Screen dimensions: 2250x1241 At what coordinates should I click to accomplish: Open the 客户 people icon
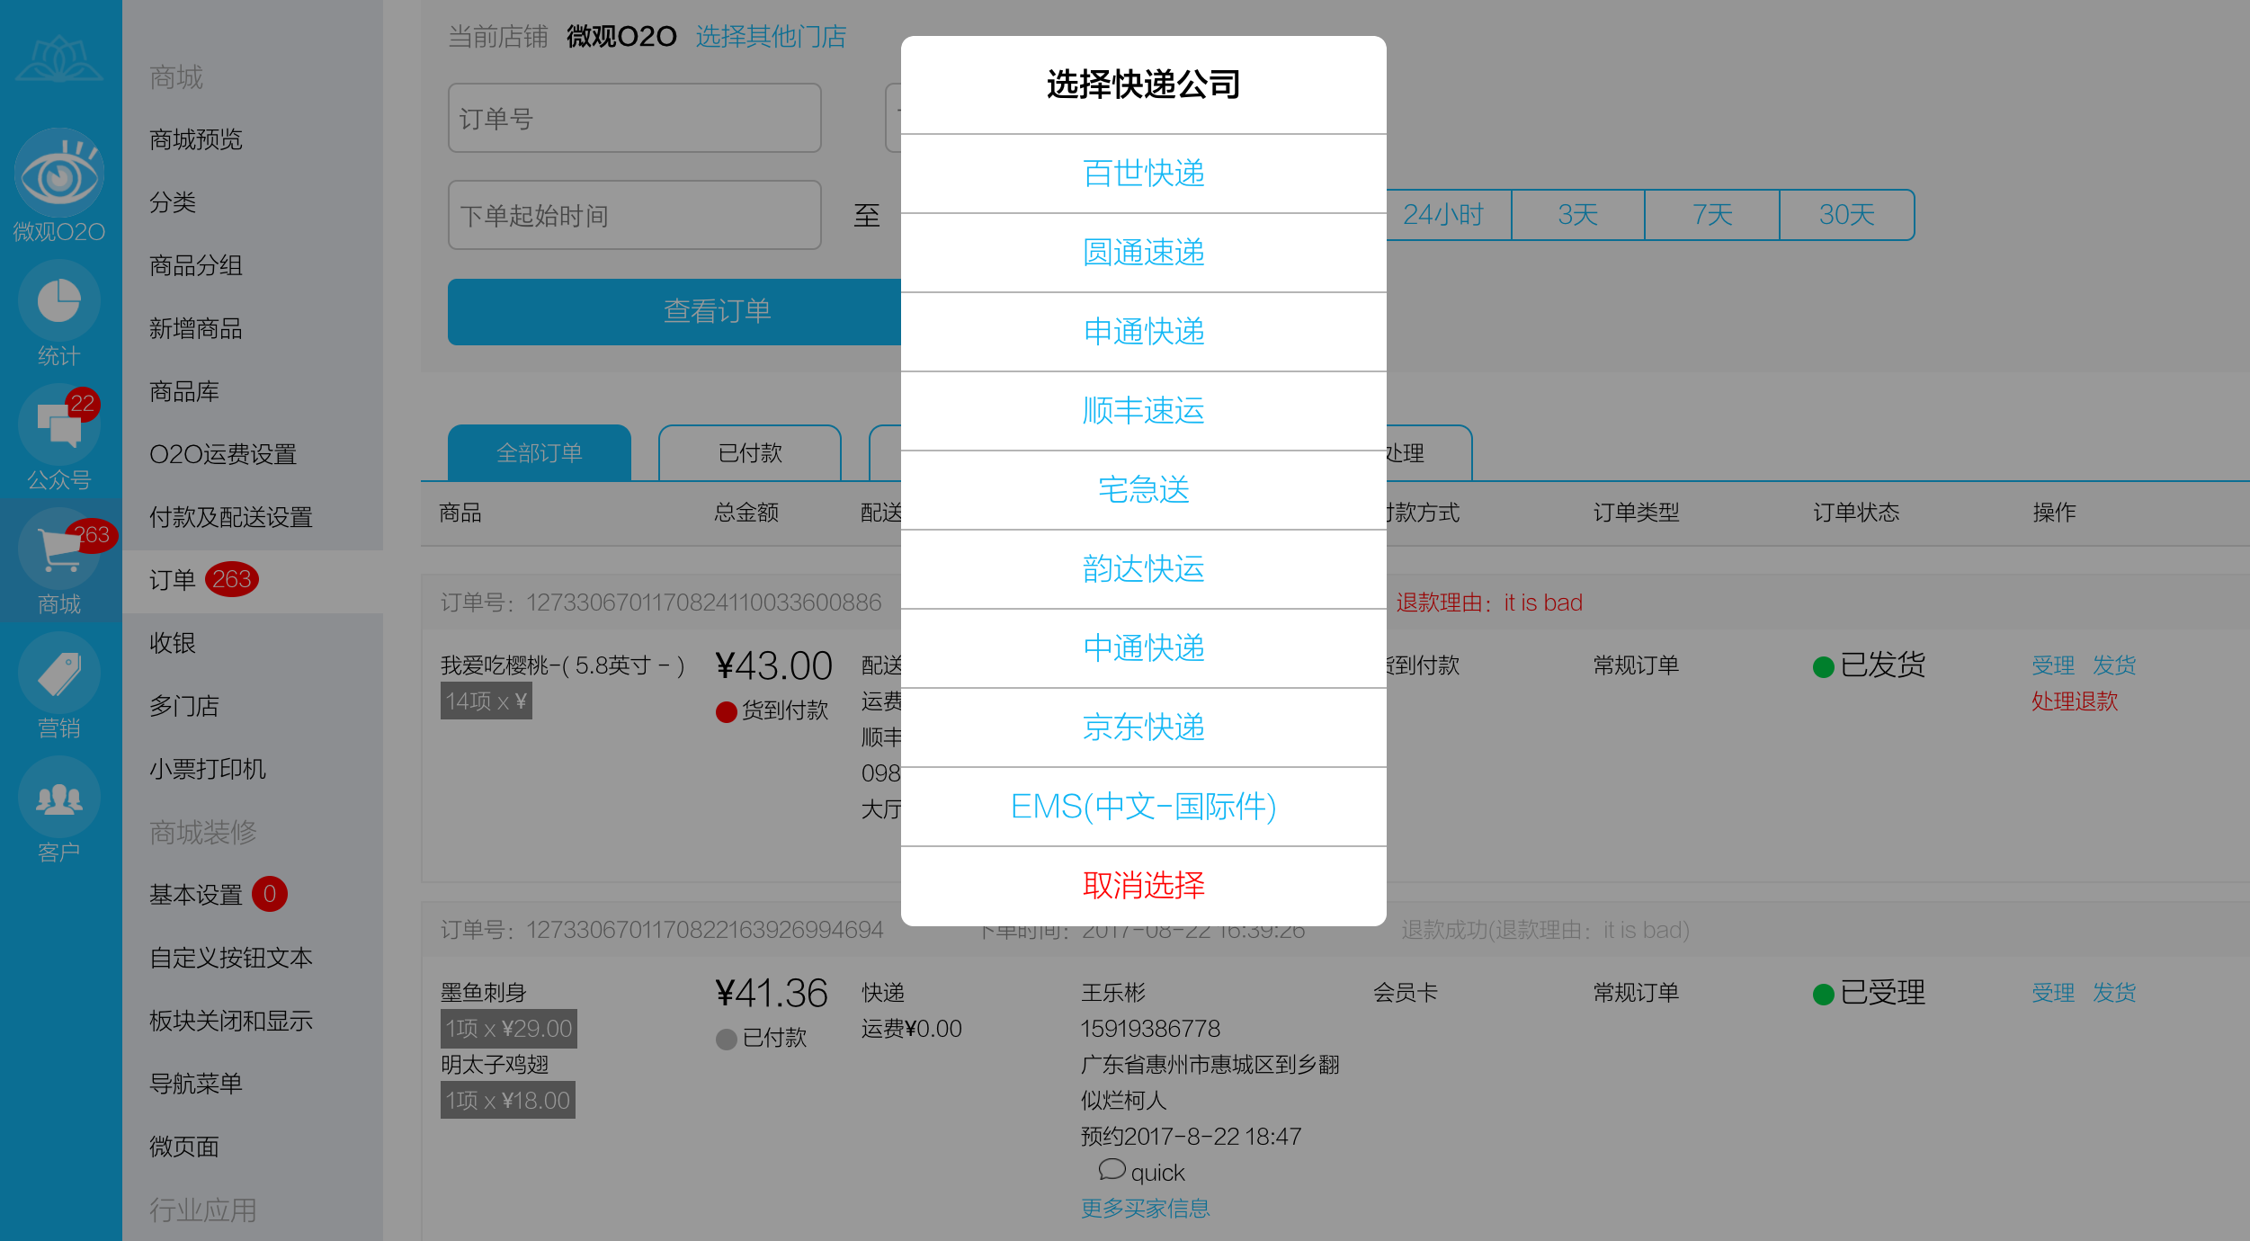pos(59,797)
